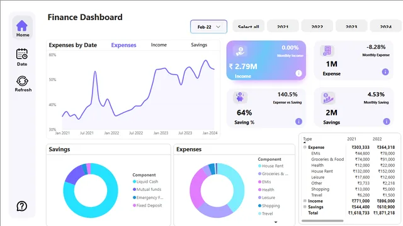This screenshot has height=226, width=403.
Task: Click the 64% Saving value
Action: click(x=244, y=113)
